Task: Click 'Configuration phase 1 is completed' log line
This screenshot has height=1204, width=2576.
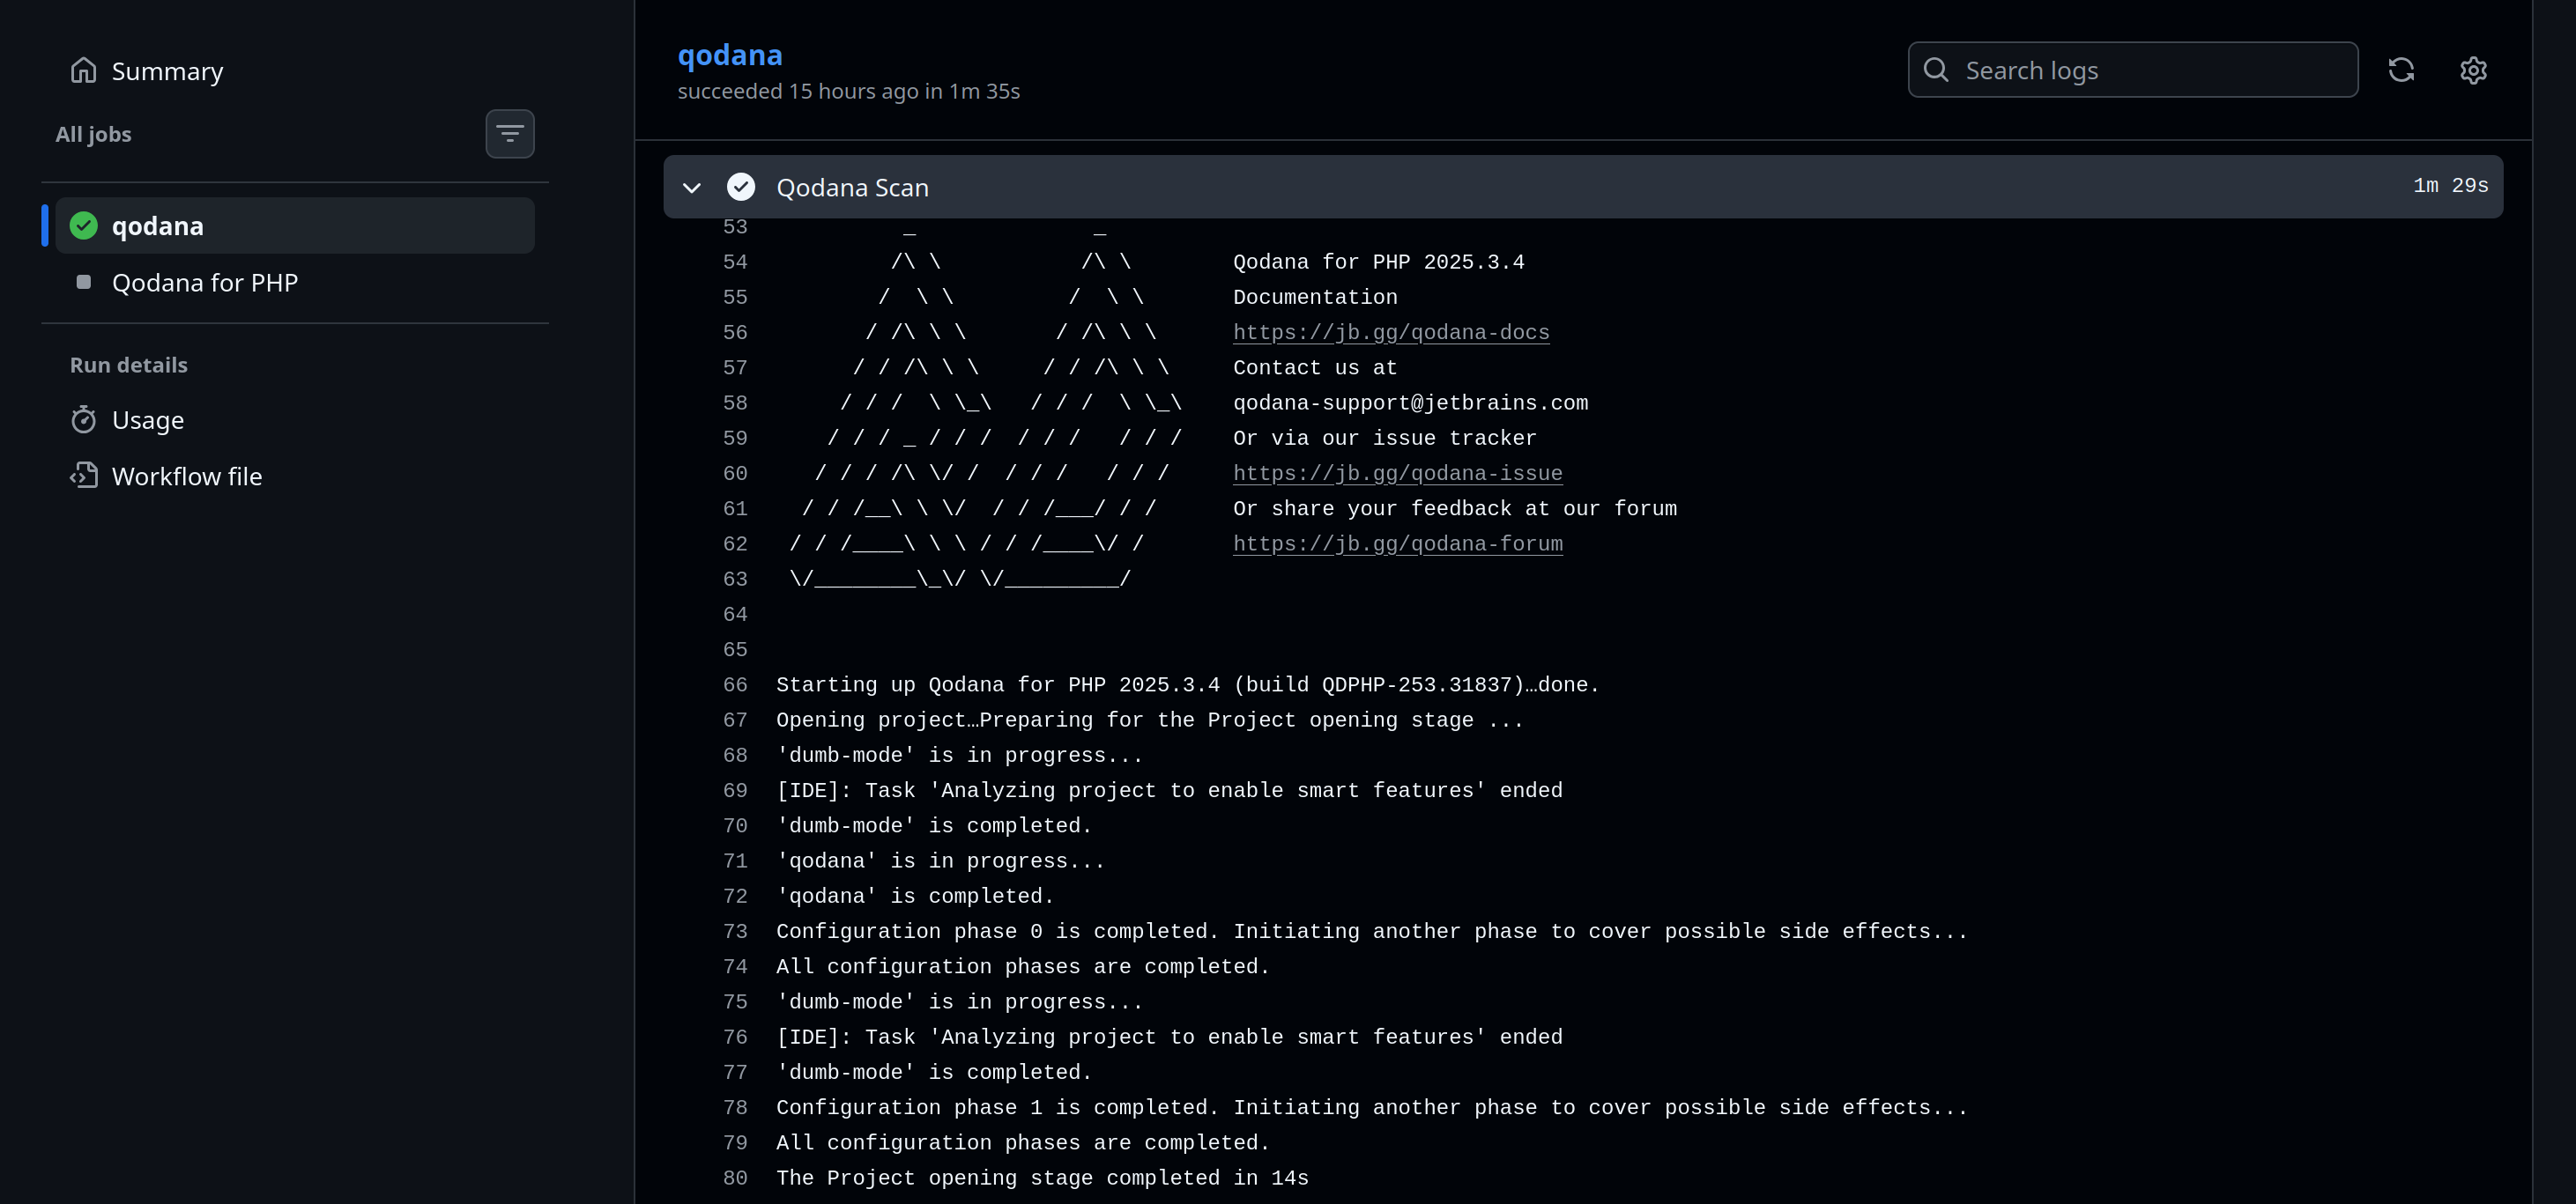Action: 1371,1108
